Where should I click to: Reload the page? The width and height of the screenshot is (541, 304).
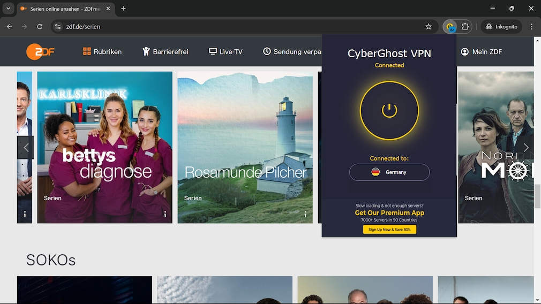[x=40, y=27]
